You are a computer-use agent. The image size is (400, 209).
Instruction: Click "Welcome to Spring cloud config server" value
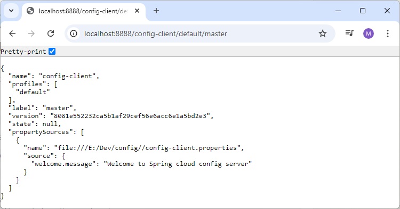(x=178, y=164)
